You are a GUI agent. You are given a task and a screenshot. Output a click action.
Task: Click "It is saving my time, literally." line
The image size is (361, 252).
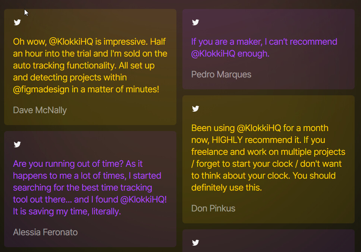(67, 211)
